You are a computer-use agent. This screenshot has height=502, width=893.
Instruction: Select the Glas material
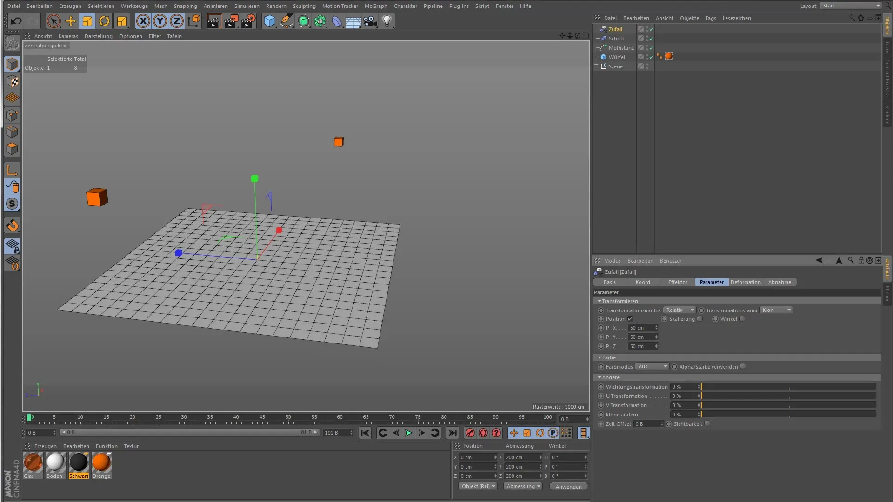click(x=33, y=465)
